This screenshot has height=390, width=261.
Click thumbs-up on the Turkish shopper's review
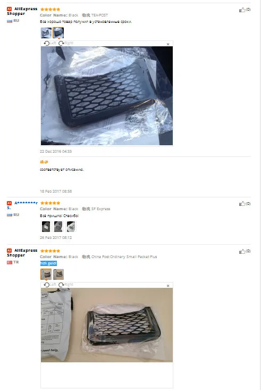242,252
